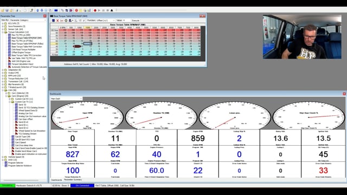Collapse the Torque Calculation folder
Viewport: 347px width, 195px height.
coord(3,32)
